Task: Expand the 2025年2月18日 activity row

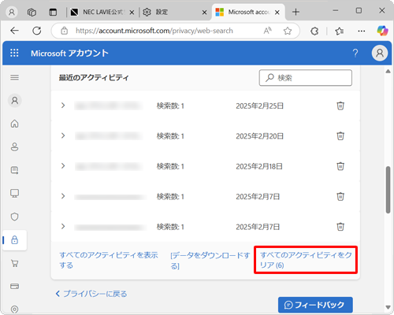Action: 63,166
